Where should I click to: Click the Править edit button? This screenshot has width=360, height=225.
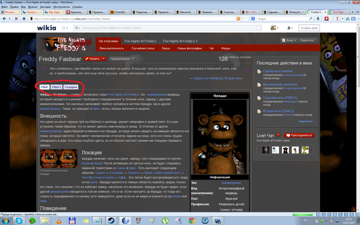click(x=93, y=58)
